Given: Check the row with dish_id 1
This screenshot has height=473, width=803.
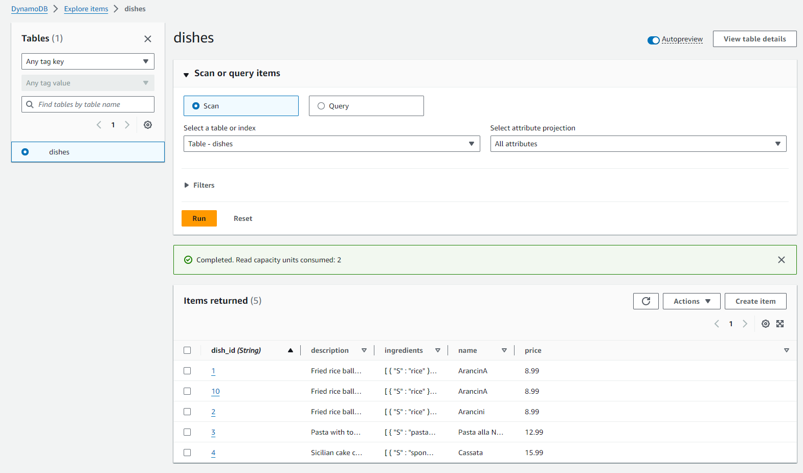Looking at the screenshot, I should (x=187, y=371).
